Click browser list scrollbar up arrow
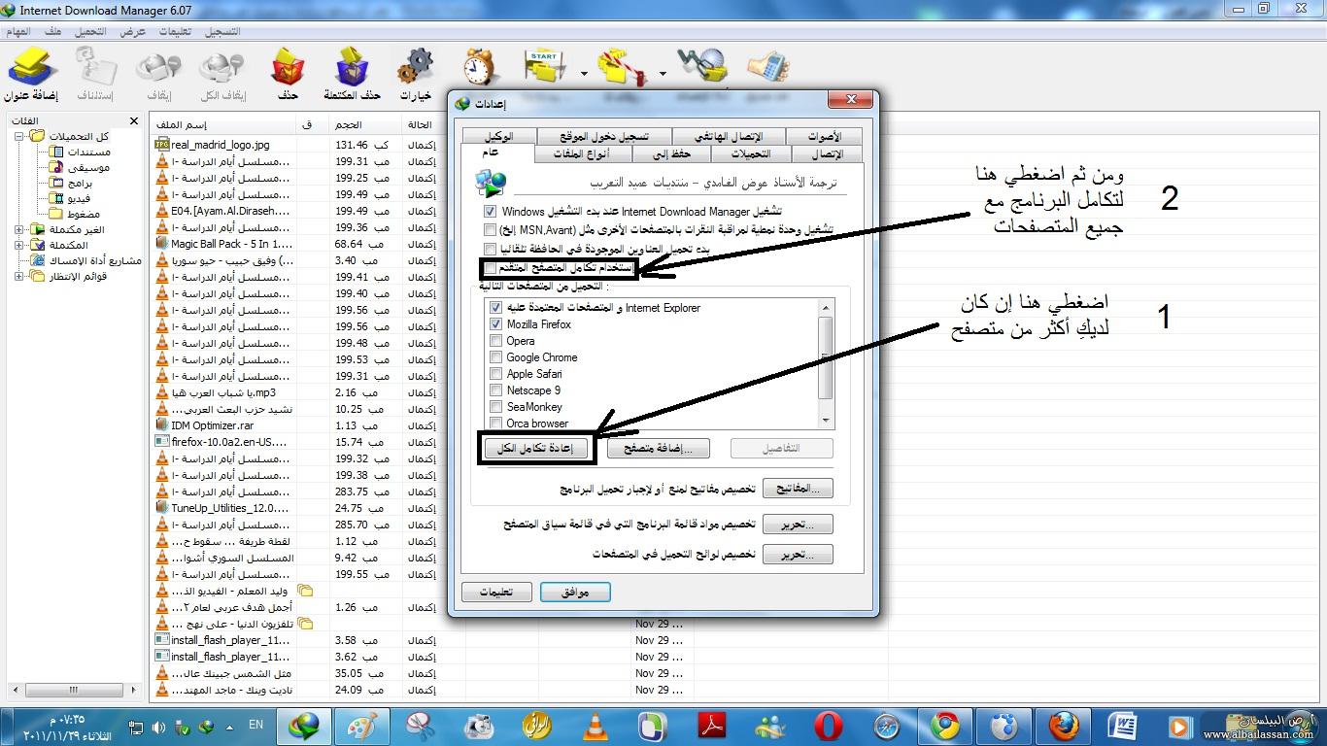The width and height of the screenshot is (1327, 746). pos(827,307)
